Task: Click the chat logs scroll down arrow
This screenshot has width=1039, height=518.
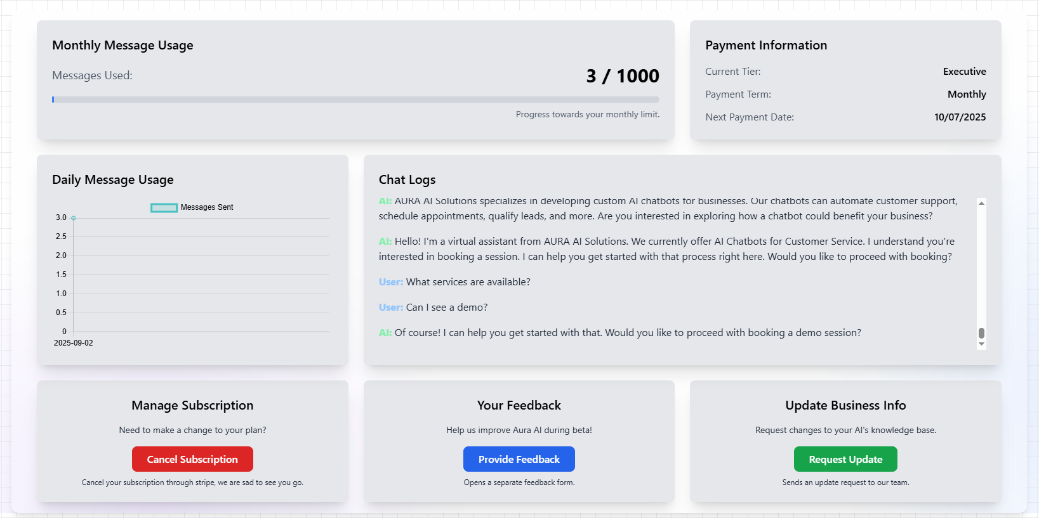Action: (x=981, y=344)
